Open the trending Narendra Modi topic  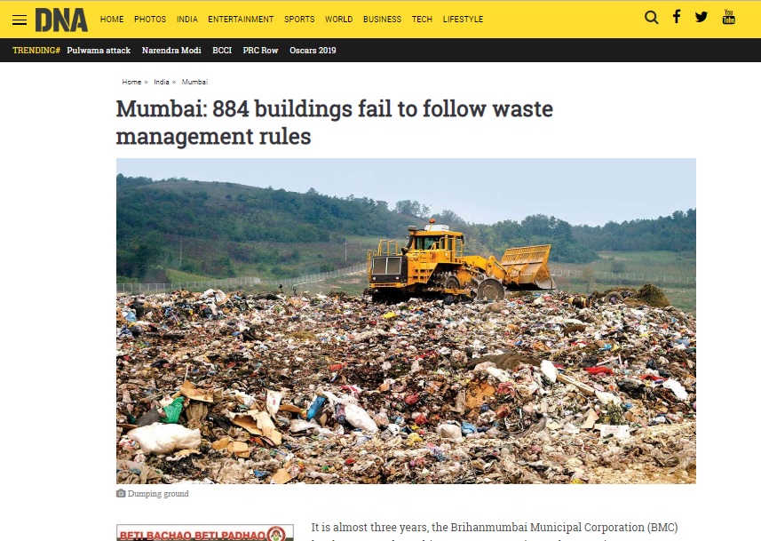171,51
